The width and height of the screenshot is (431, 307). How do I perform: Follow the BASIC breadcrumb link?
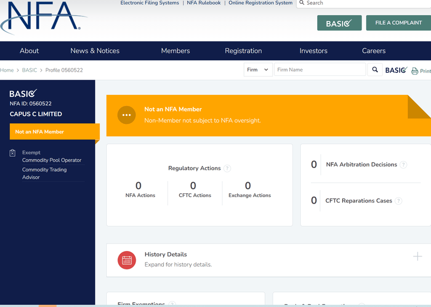30,70
